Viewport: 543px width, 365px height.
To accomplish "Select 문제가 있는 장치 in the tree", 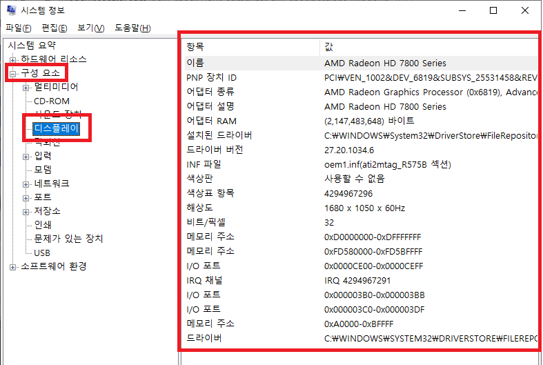I will coord(68,239).
